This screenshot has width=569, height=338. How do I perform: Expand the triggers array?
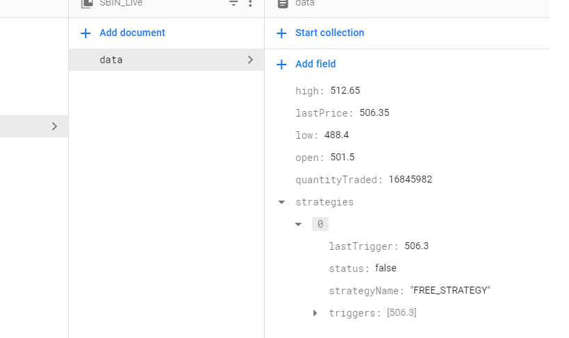point(315,312)
